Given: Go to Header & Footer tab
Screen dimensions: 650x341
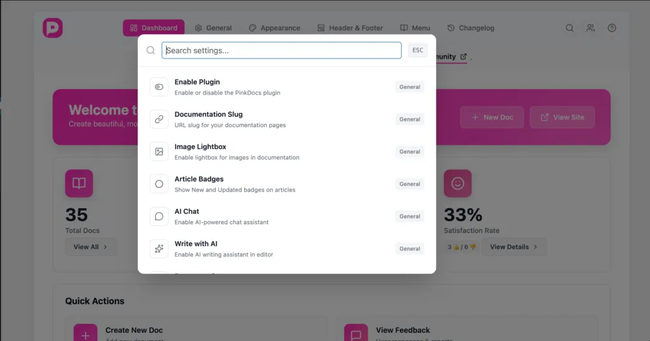Looking at the screenshot, I should (x=350, y=28).
